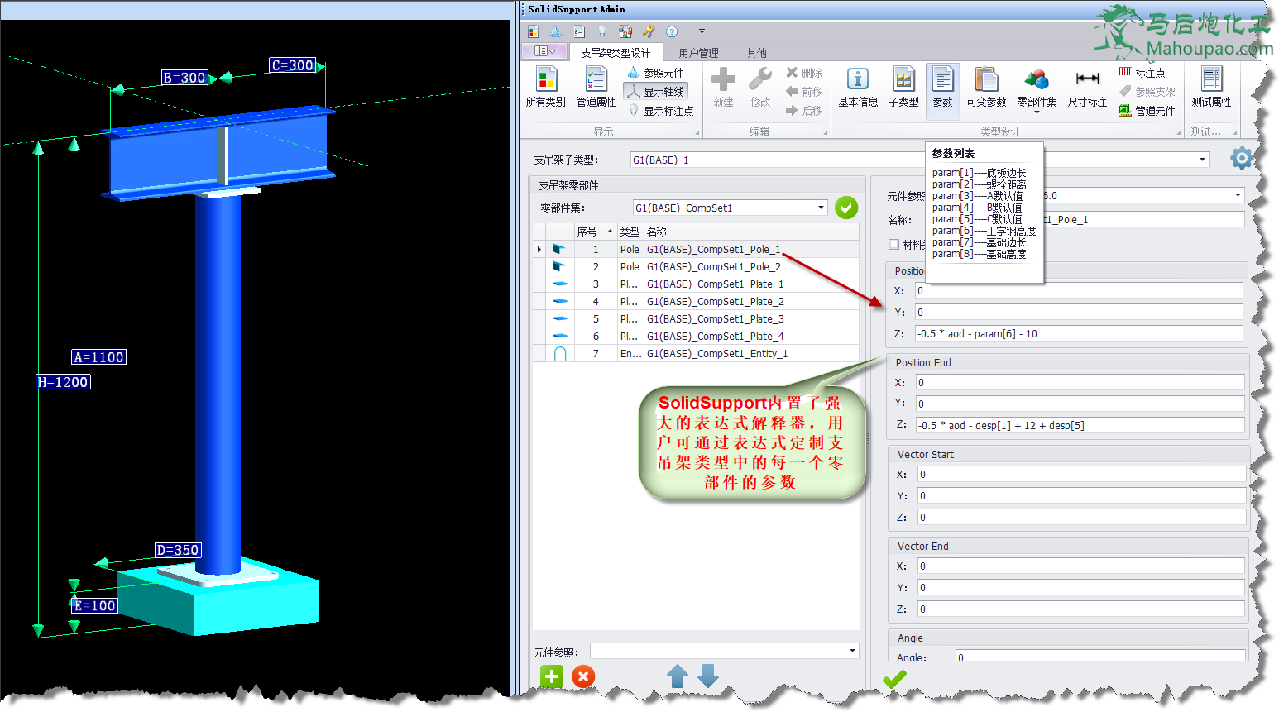The width and height of the screenshot is (1279, 712).
Task: Click the Vector Start X field
Action: pyautogui.click(x=1081, y=474)
